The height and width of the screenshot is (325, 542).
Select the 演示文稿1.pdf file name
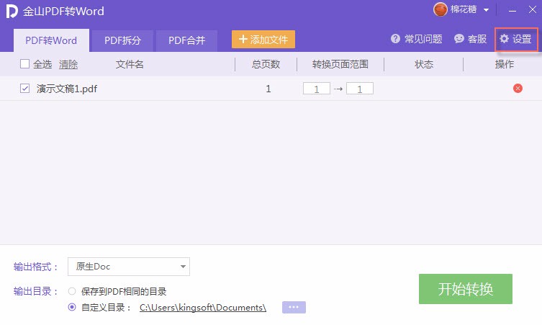coord(67,89)
